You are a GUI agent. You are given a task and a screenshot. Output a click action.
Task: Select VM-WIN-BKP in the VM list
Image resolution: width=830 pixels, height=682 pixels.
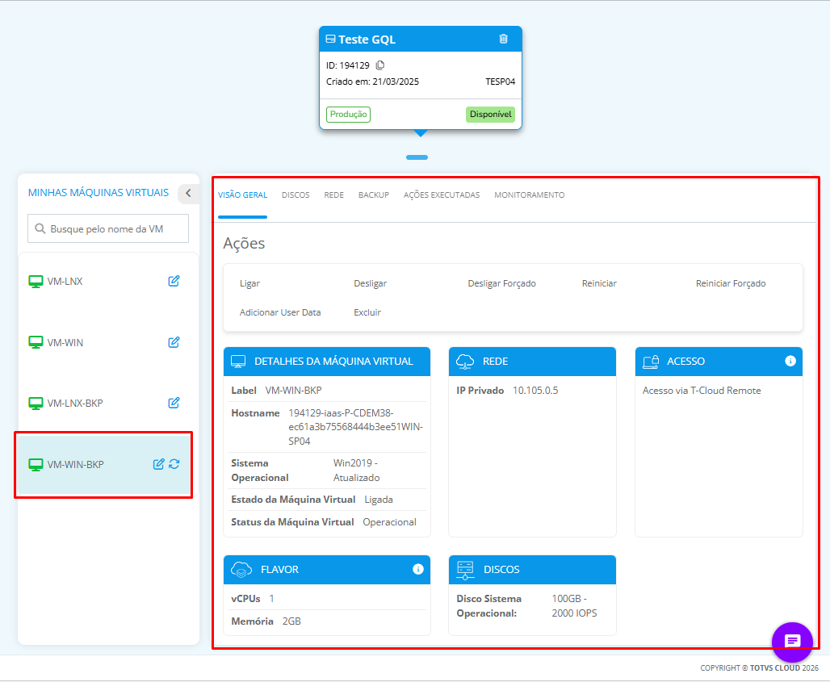pyautogui.click(x=103, y=465)
